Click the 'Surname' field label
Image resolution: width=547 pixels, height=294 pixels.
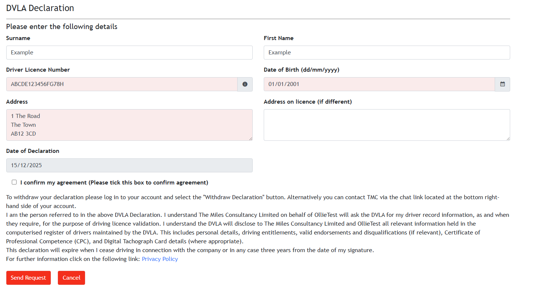[x=18, y=38]
